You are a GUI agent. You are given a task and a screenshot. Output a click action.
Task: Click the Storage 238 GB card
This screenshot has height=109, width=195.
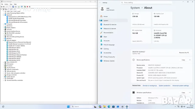tap(141, 19)
